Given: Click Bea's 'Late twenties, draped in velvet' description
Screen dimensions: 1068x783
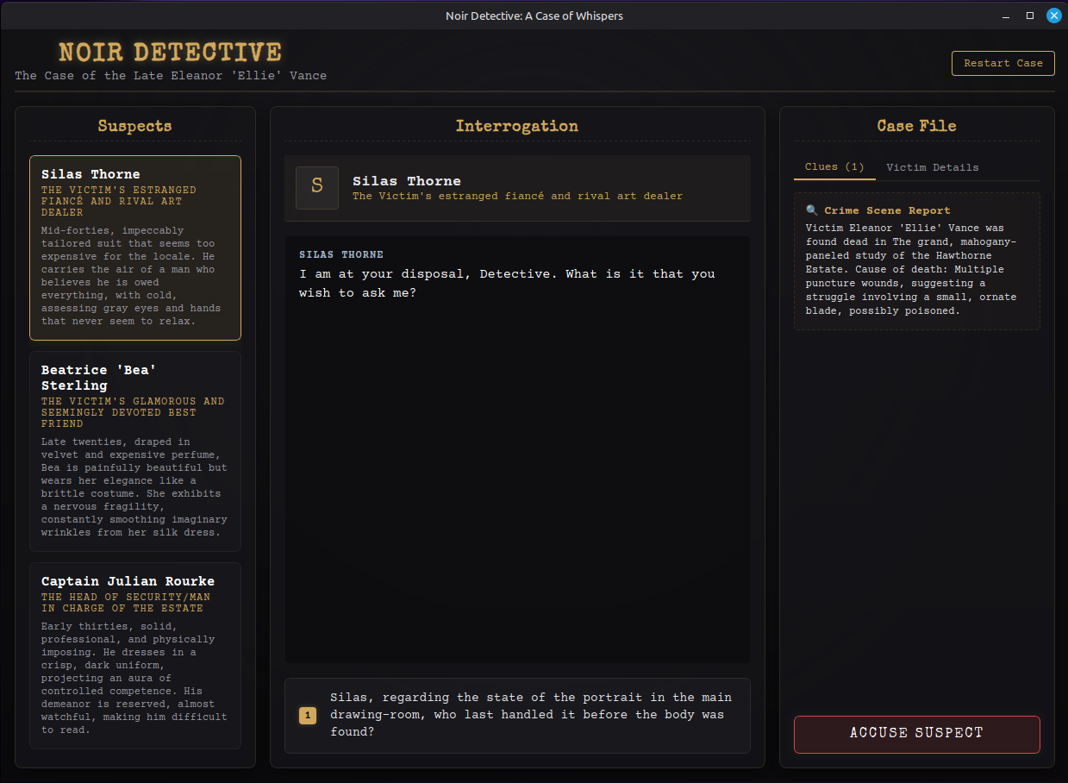Looking at the screenshot, I should (134, 487).
